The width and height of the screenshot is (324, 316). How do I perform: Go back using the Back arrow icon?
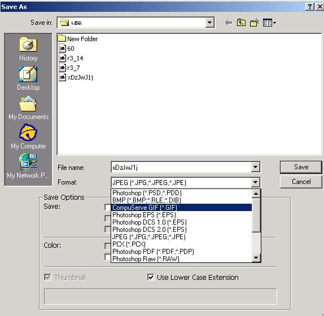229,23
